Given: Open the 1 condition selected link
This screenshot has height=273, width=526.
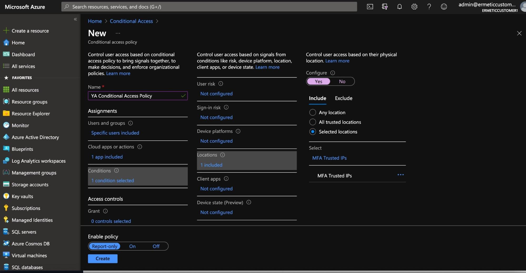Looking at the screenshot, I should click(113, 180).
